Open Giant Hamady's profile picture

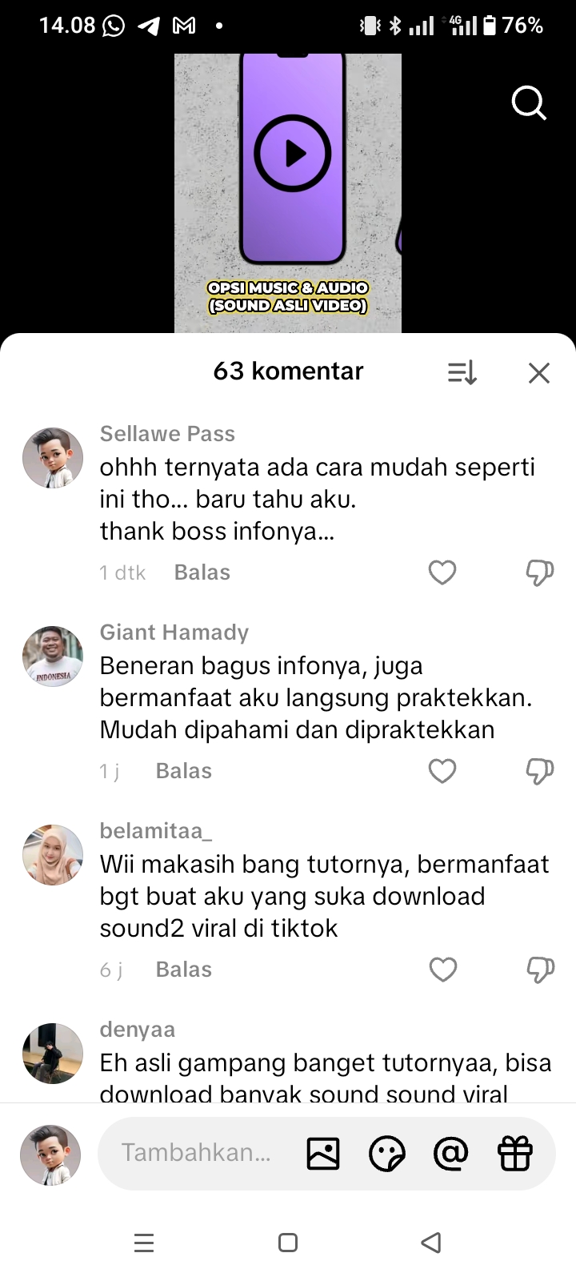pyautogui.click(x=53, y=657)
